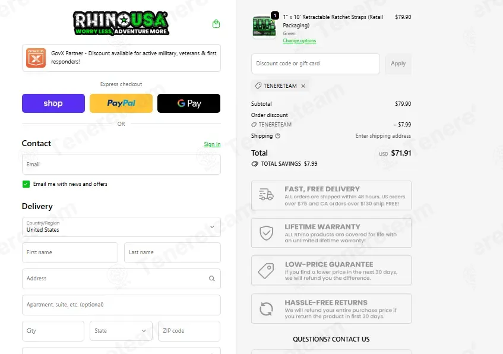
Task: Click the hassle-free returns arrows icon
Action: pyautogui.click(x=266, y=309)
